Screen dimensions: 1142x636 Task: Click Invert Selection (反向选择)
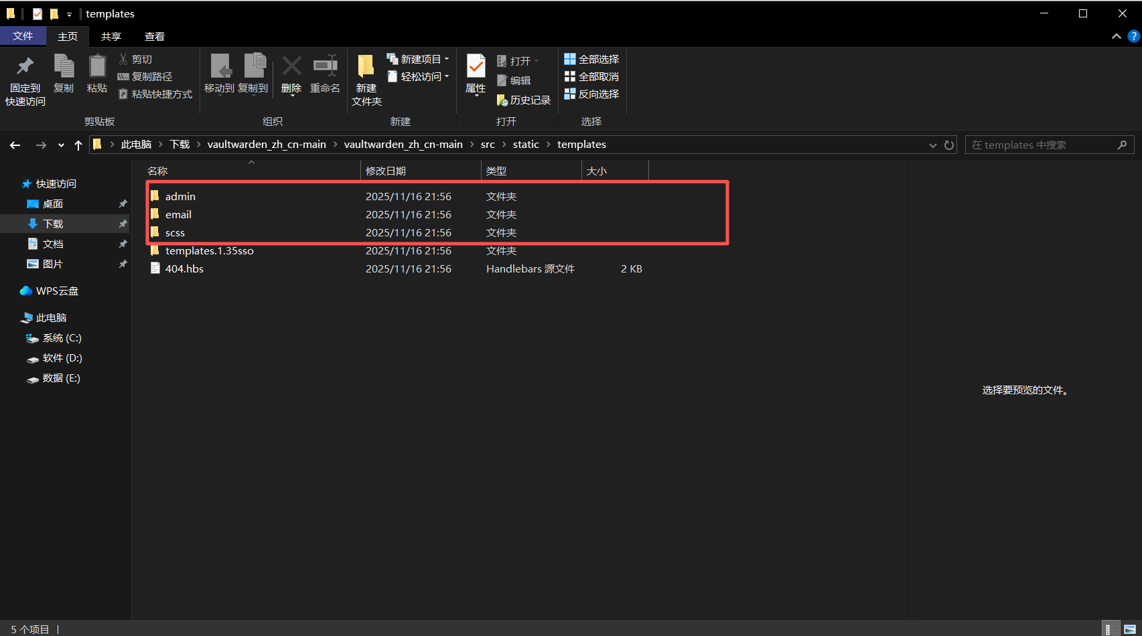point(591,94)
